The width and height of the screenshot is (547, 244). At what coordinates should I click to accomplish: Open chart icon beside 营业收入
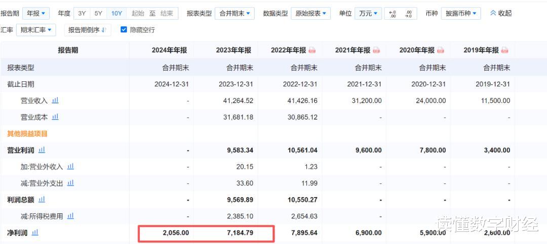coord(55,101)
